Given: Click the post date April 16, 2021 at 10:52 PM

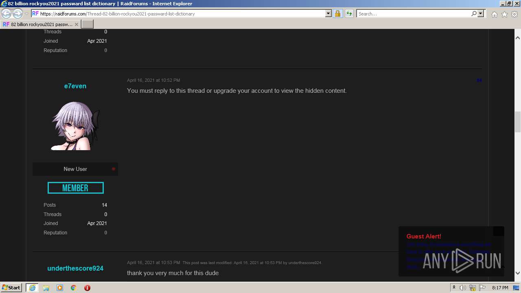Looking at the screenshot, I should [153, 80].
